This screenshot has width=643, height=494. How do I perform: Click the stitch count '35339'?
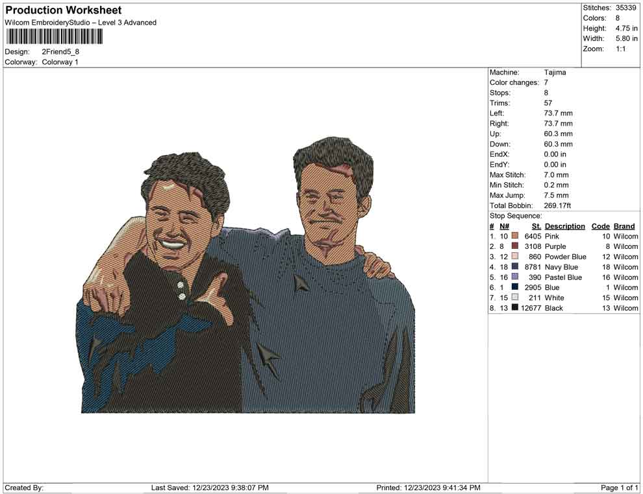pos(625,8)
